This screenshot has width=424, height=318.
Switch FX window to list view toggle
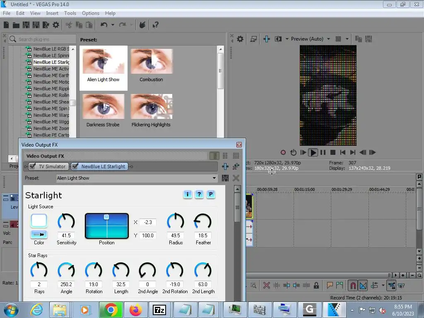pos(214,156)
